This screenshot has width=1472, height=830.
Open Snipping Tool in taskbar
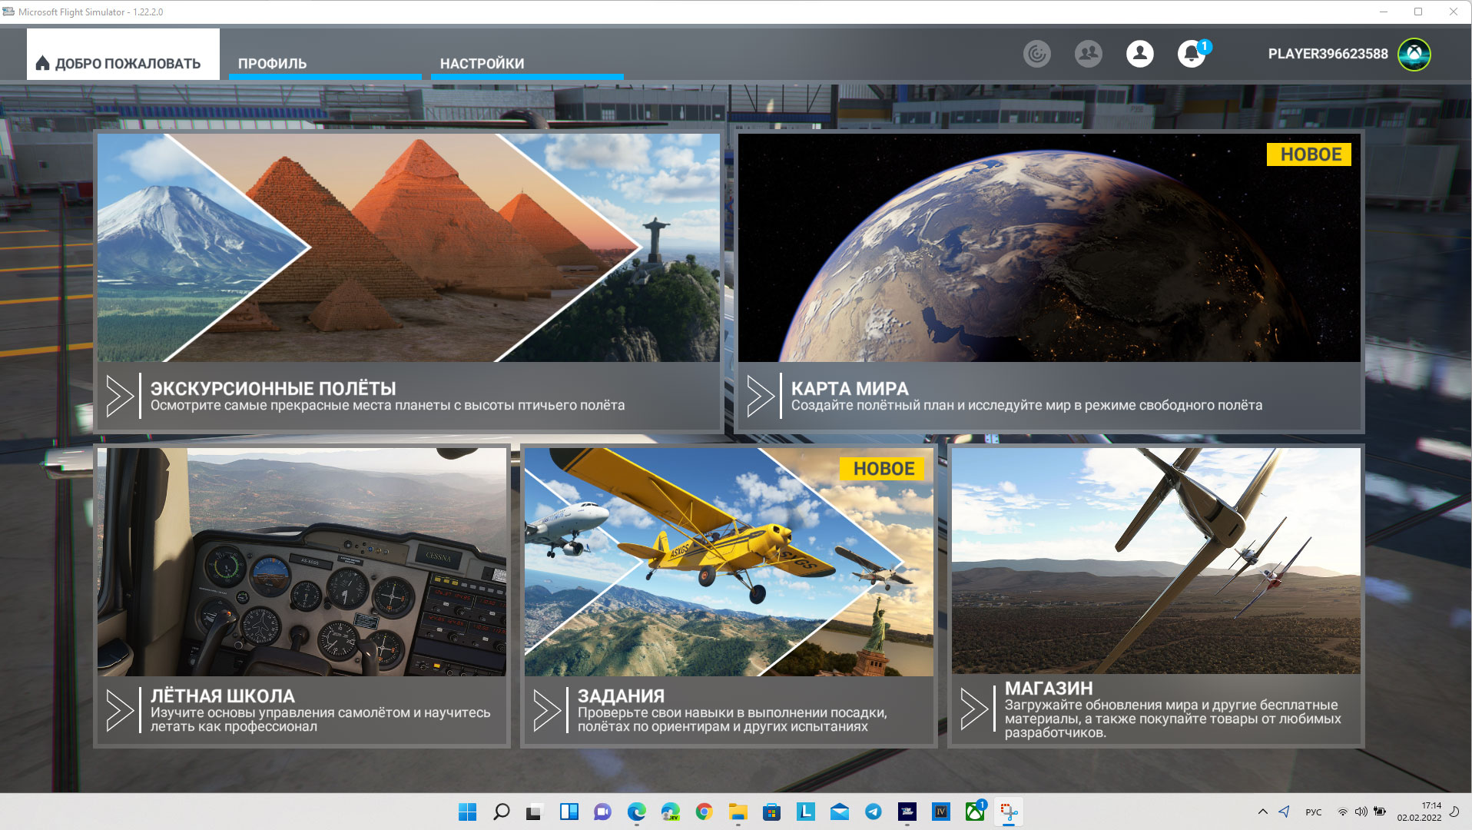[1008, 812]
